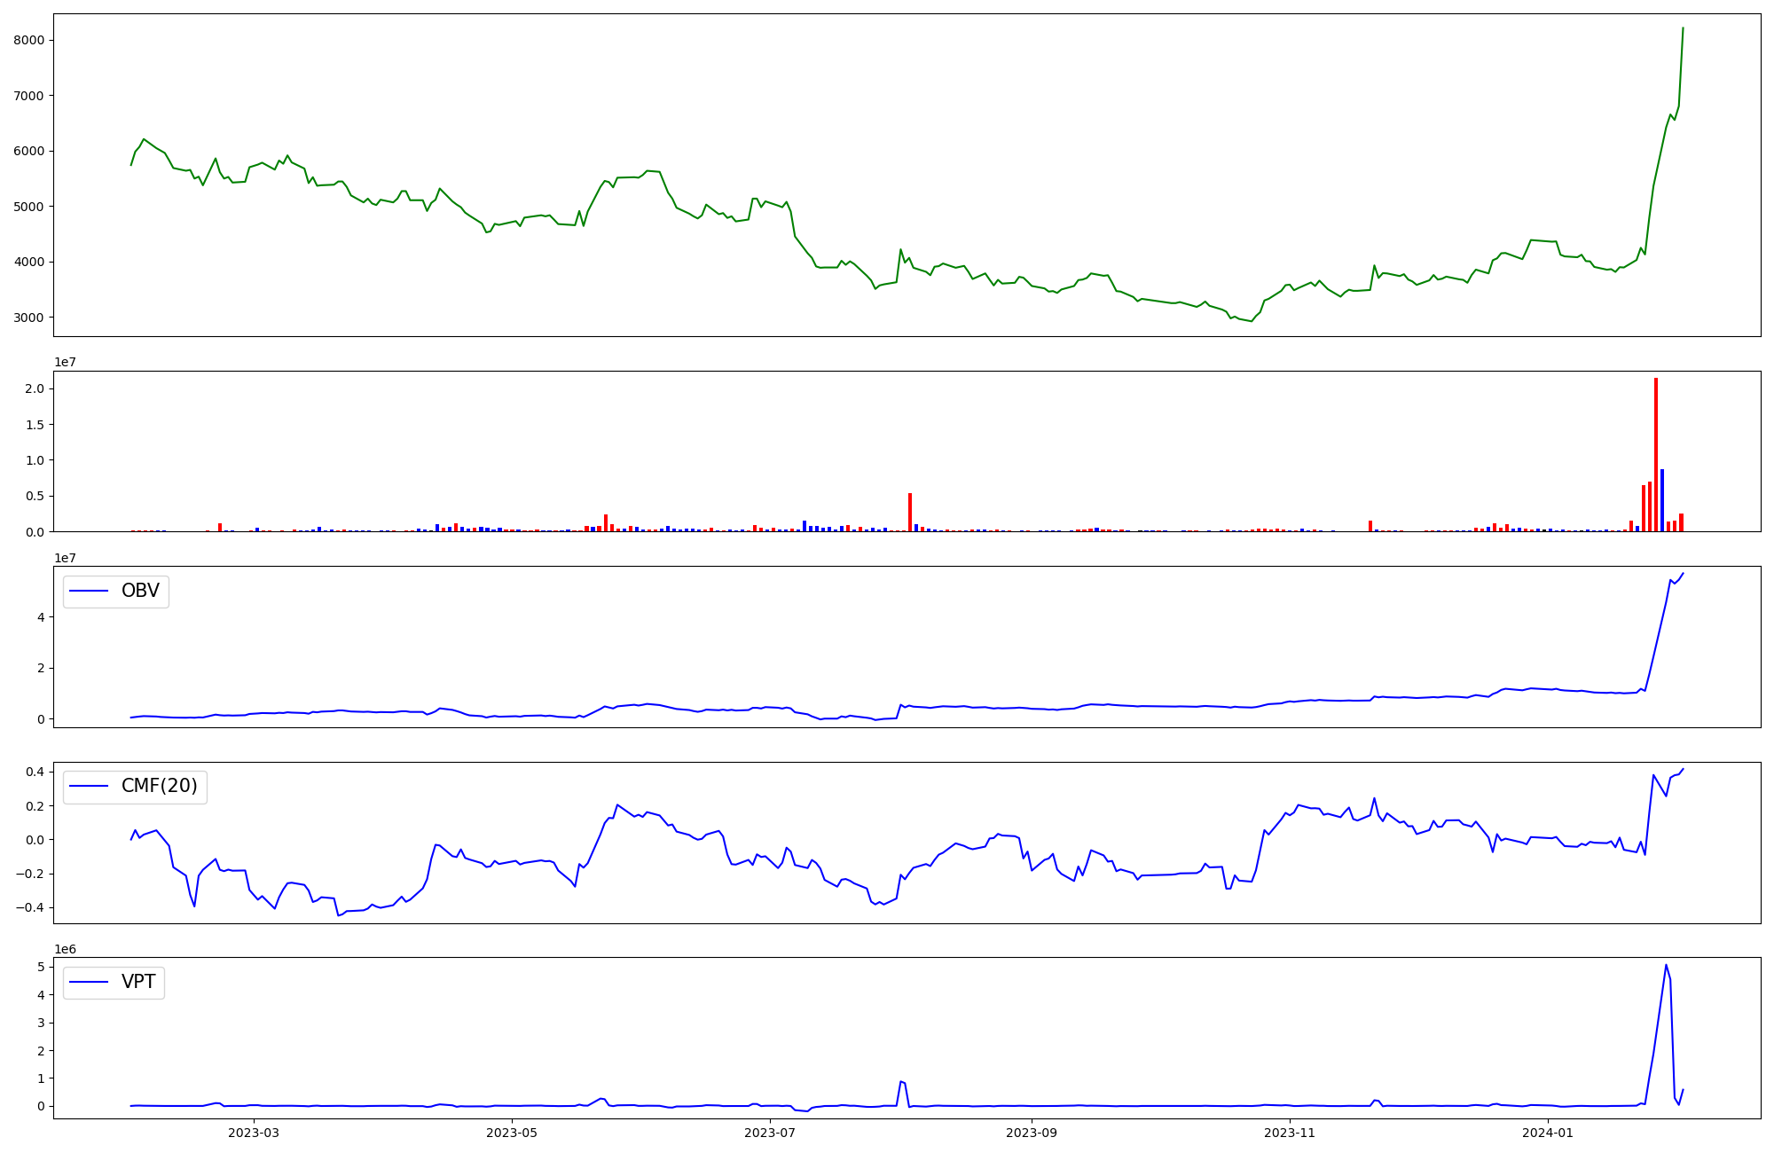Click the 2023-07 x-axis date label
The height and width of the screenshot is (1153, 1774).
tap(770, 1133)
